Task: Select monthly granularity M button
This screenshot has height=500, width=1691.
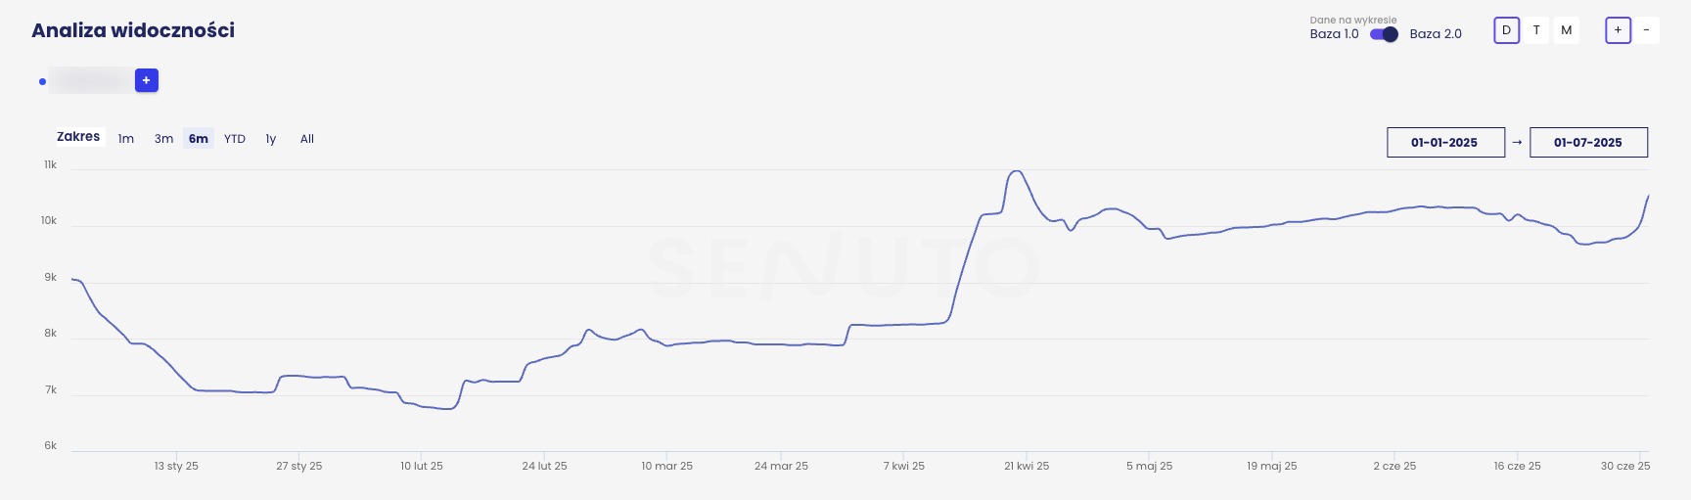Action: (x=1567, y=30)
